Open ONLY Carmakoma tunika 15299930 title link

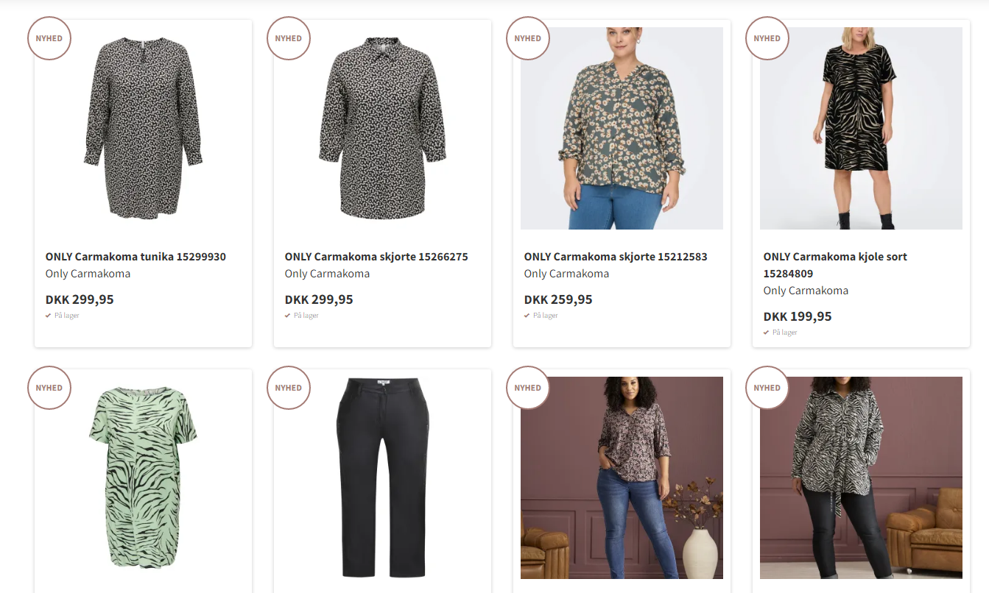(135, 257)
